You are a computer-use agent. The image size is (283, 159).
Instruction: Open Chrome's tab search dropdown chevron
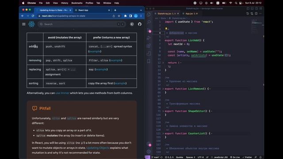(141, 10)
